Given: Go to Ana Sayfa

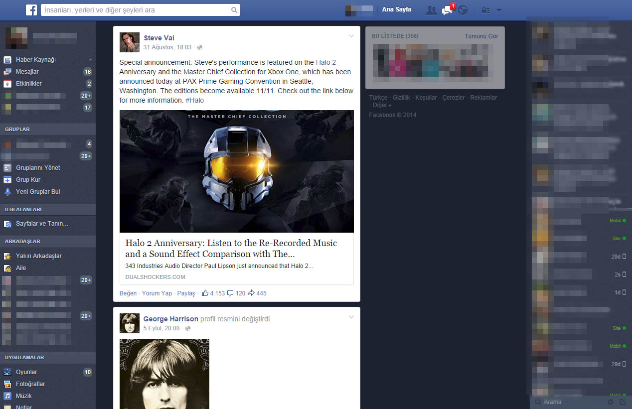Looking at the screenshot, I should pos(397,9).
